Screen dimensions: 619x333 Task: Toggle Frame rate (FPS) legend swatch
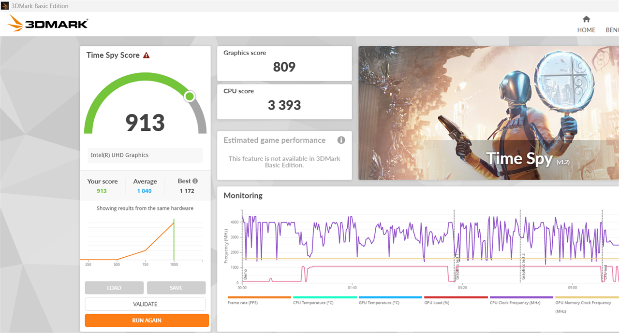(x=259, y=297)
